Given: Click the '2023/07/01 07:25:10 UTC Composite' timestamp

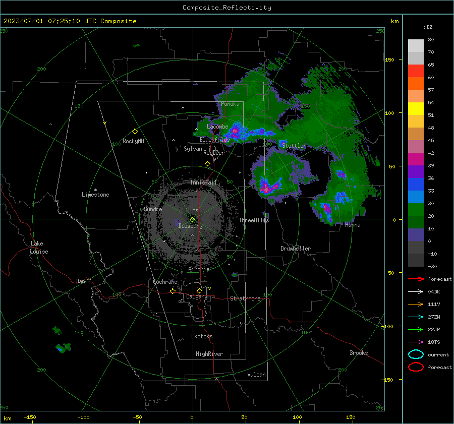Looking at the screenshot, I should tap(70, 21).
